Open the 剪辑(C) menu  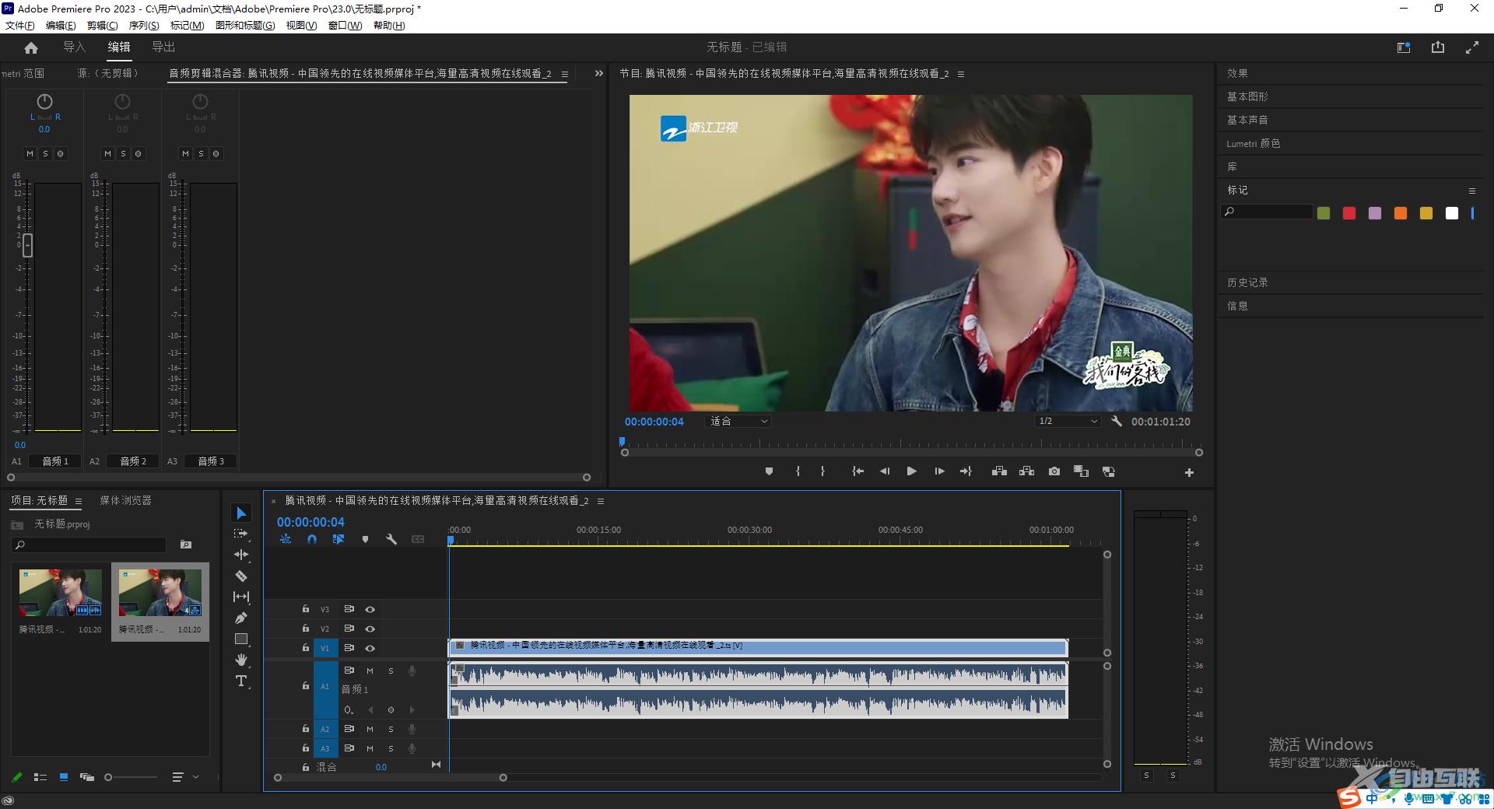point(102,26)
